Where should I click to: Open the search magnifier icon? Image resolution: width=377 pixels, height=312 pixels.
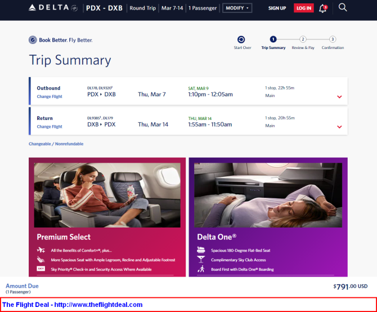(x=343, y=7)
